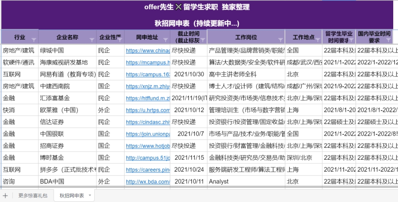This screenshot has height=202, width=398.
Task: Select the 软硬件/通讯 industry cell
Action: [20, 63]
